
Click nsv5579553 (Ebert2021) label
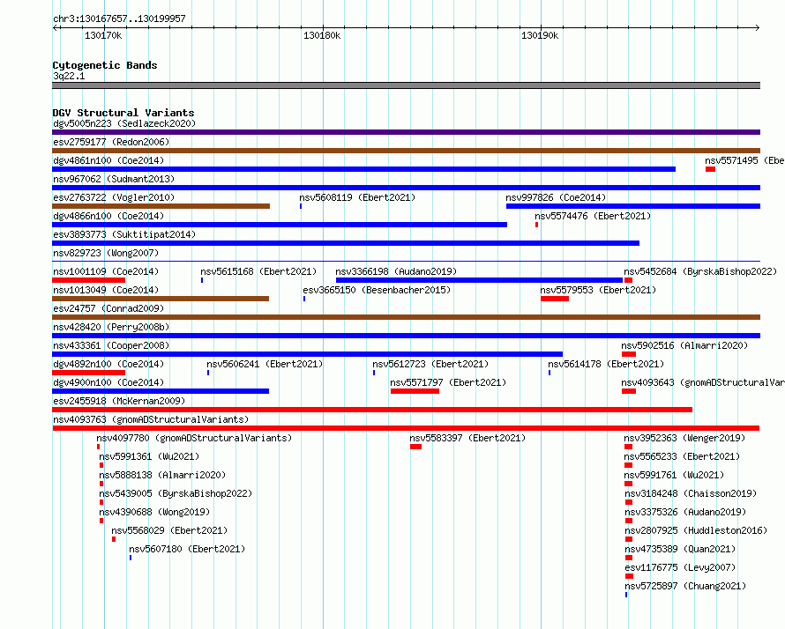pyautogui.click(x=598, y=290)
